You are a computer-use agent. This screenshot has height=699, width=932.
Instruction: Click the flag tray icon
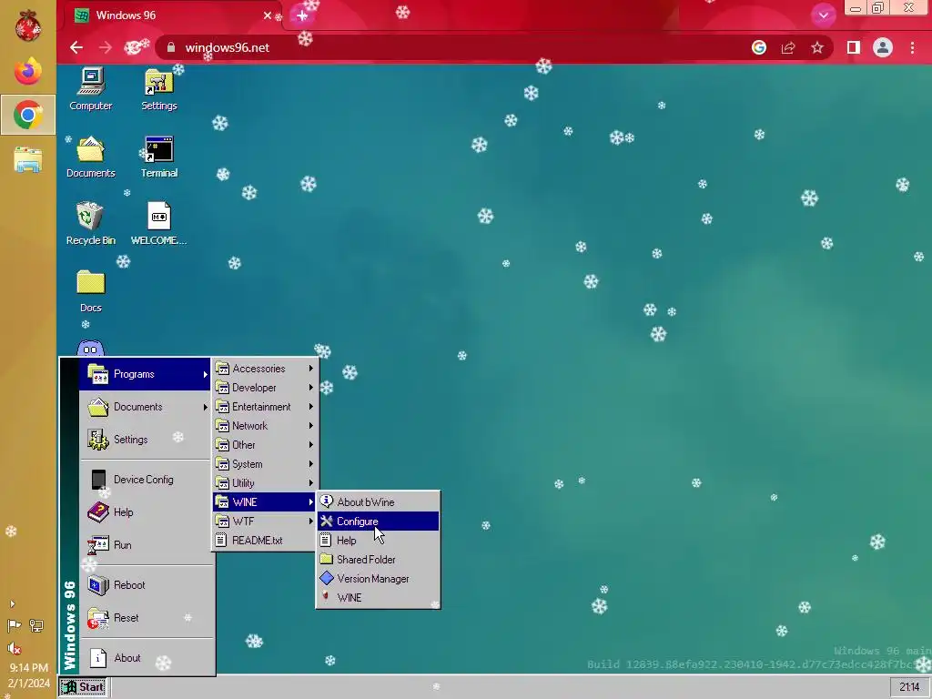(15, 626)
